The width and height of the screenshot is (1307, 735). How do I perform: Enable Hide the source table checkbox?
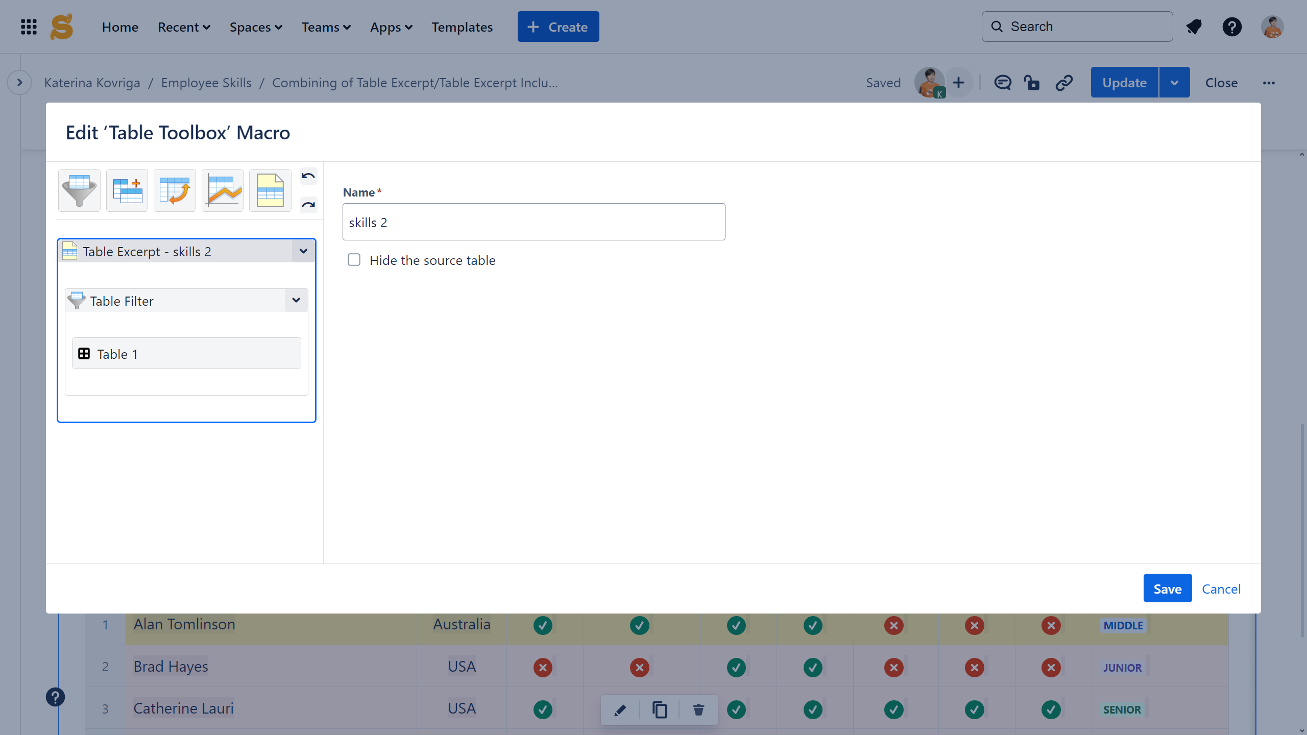pos(354,260)
